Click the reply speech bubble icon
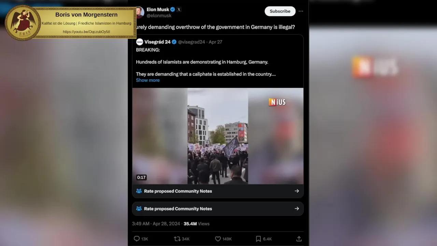The image size is (437, 246). coord(137,239)
